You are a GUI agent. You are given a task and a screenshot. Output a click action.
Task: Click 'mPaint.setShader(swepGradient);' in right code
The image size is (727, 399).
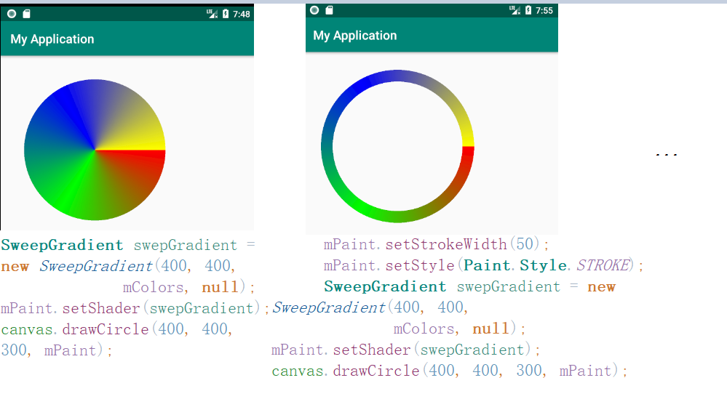click(x=405, y=350)
